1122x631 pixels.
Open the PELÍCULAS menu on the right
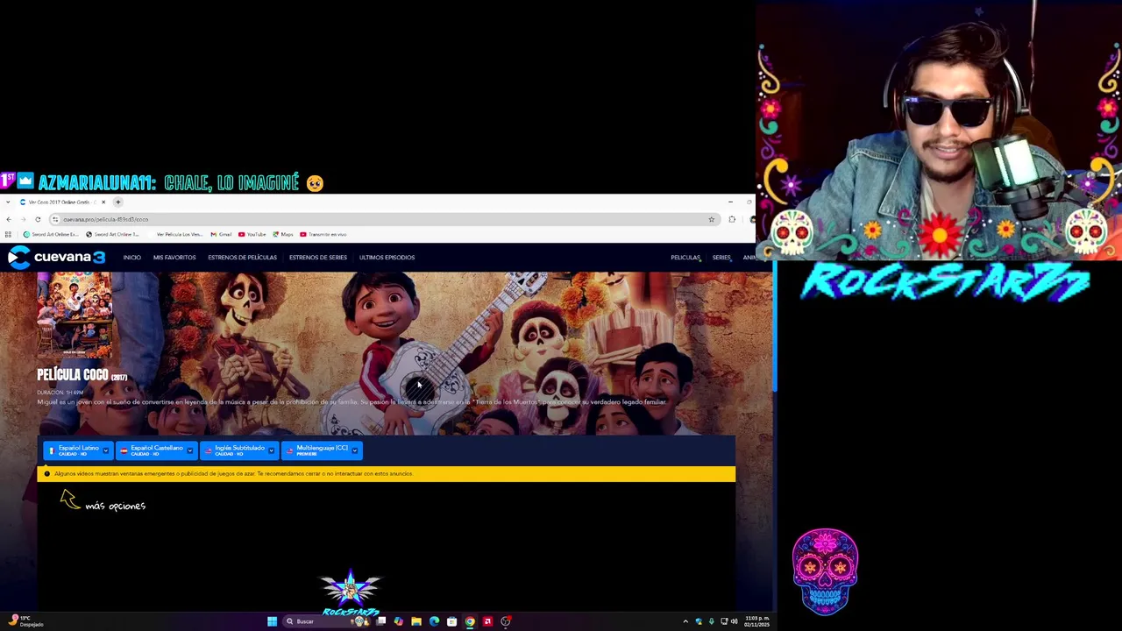tap(685, 258)
